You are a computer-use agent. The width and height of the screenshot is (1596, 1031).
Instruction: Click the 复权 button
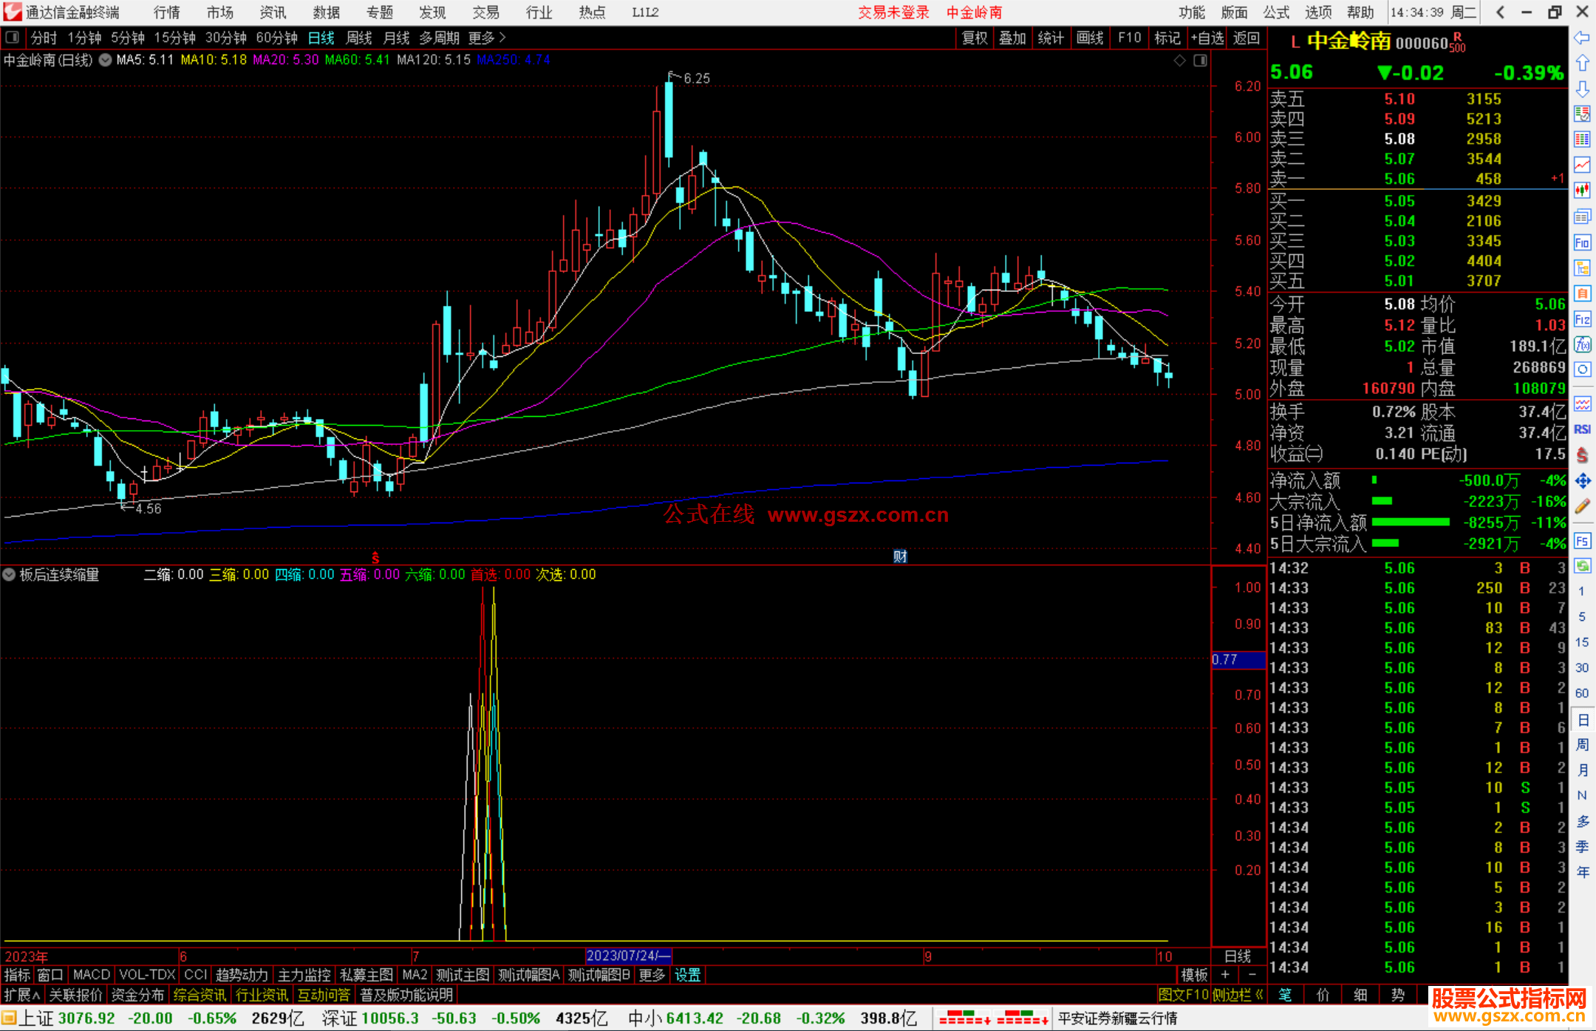pos(975,38)
